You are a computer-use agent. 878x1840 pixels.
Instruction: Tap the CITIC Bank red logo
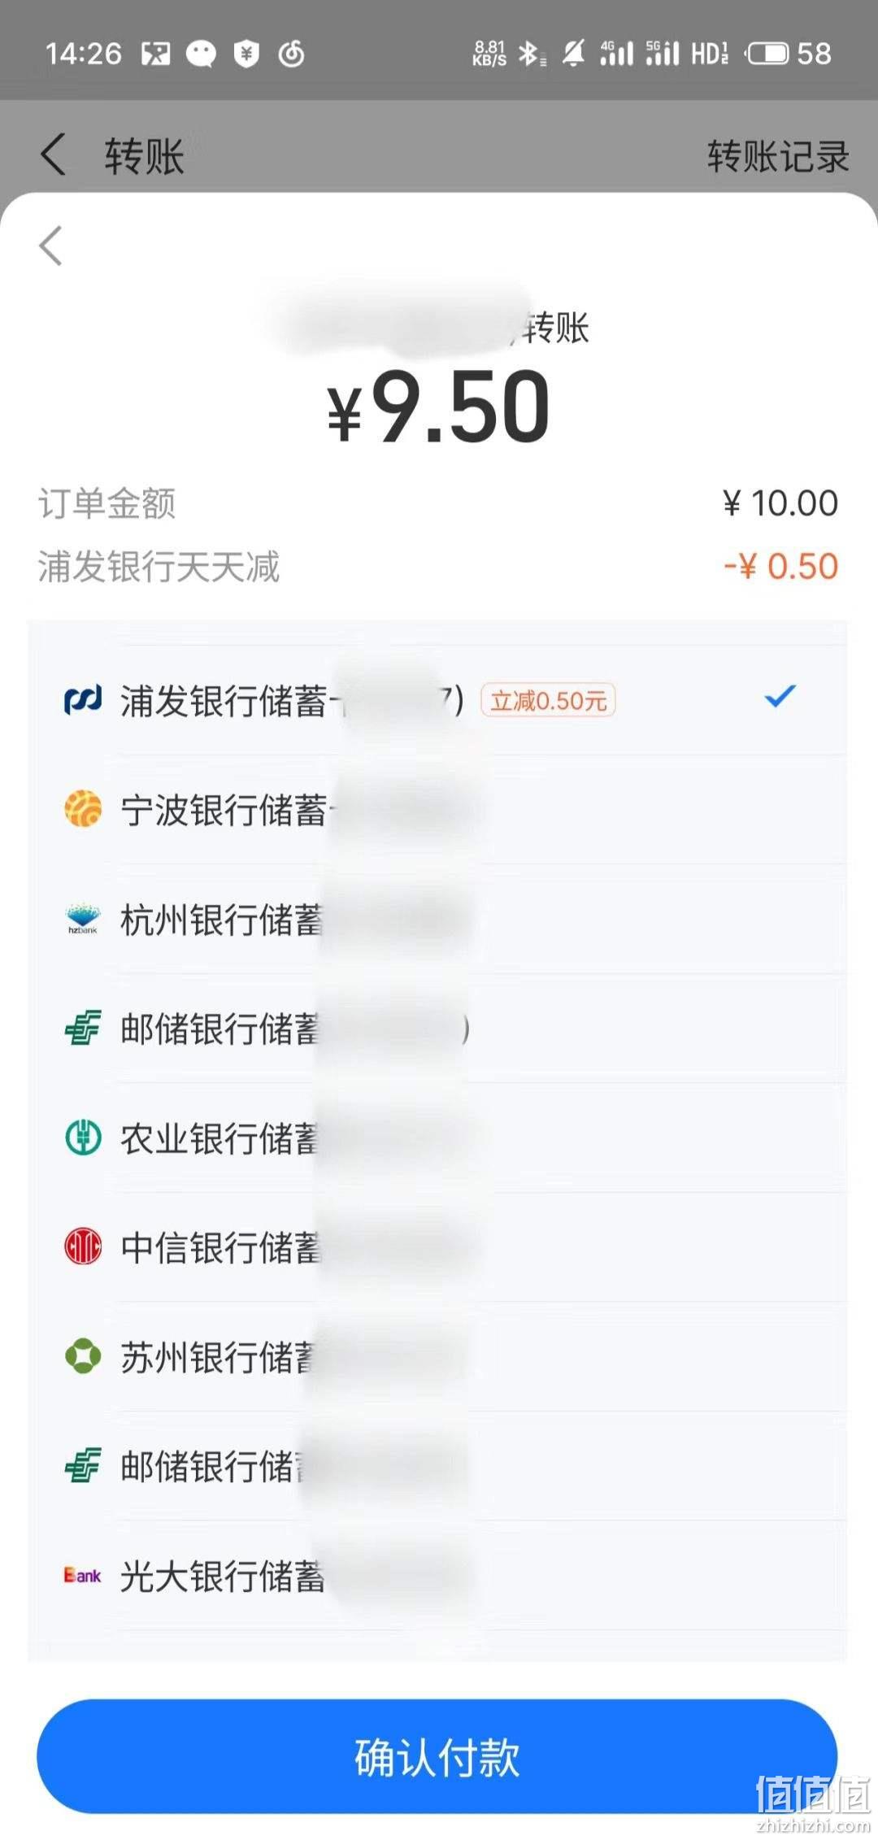pos(82,1247)
